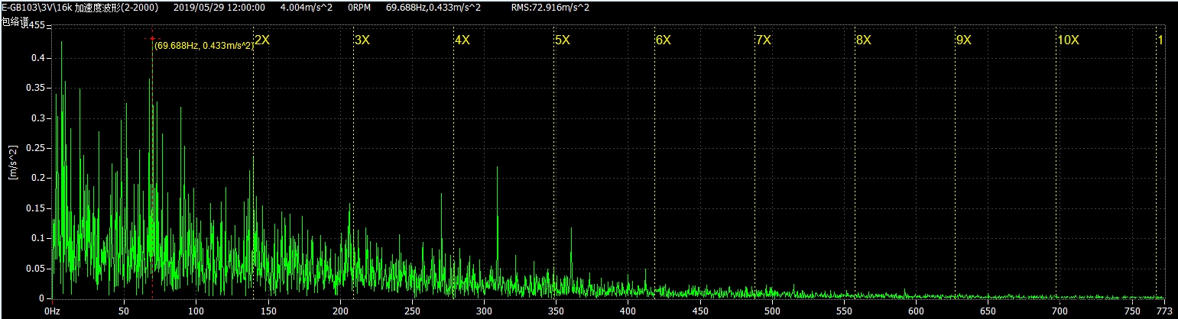Click the 10X harmonic marker label

(x=1068, y=40)
